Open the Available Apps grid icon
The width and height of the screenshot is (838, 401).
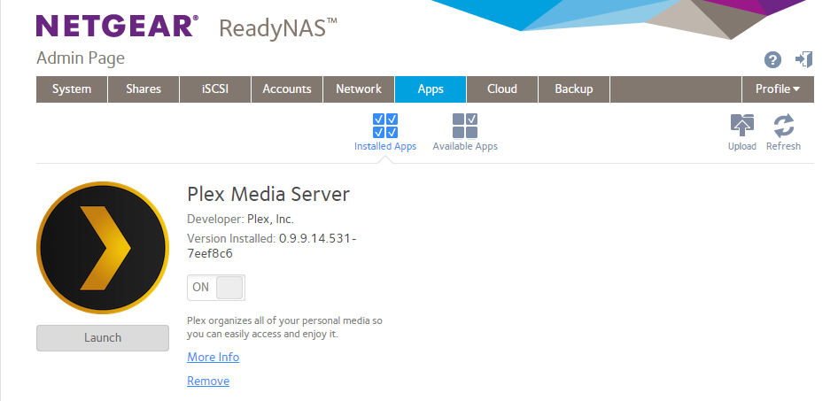[465, 126]
